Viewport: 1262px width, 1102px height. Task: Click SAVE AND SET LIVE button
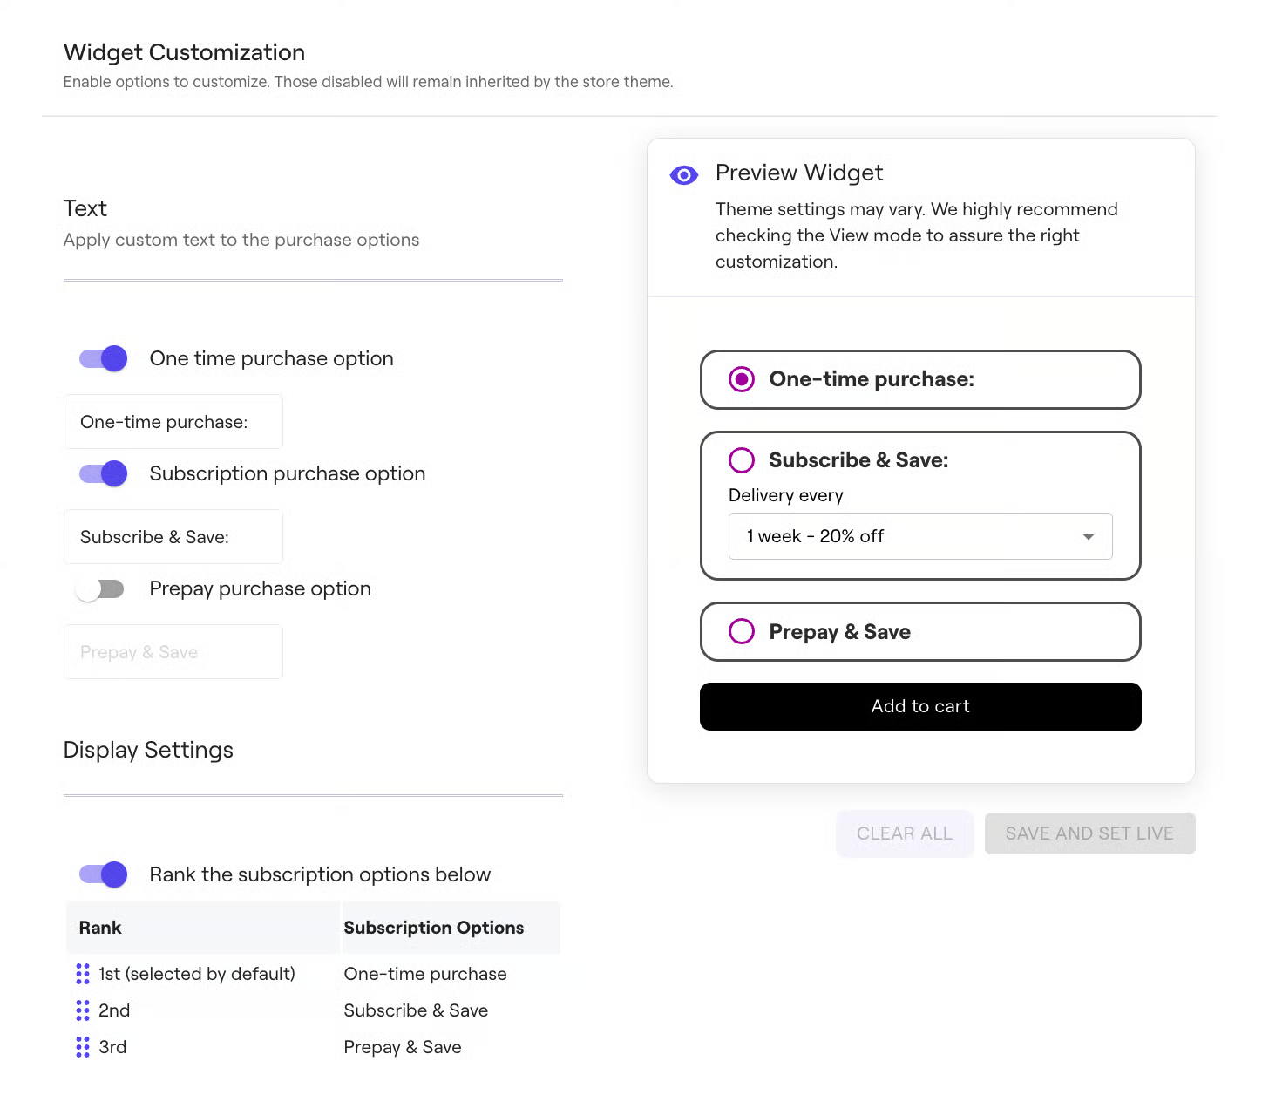tap(1089, 833)
